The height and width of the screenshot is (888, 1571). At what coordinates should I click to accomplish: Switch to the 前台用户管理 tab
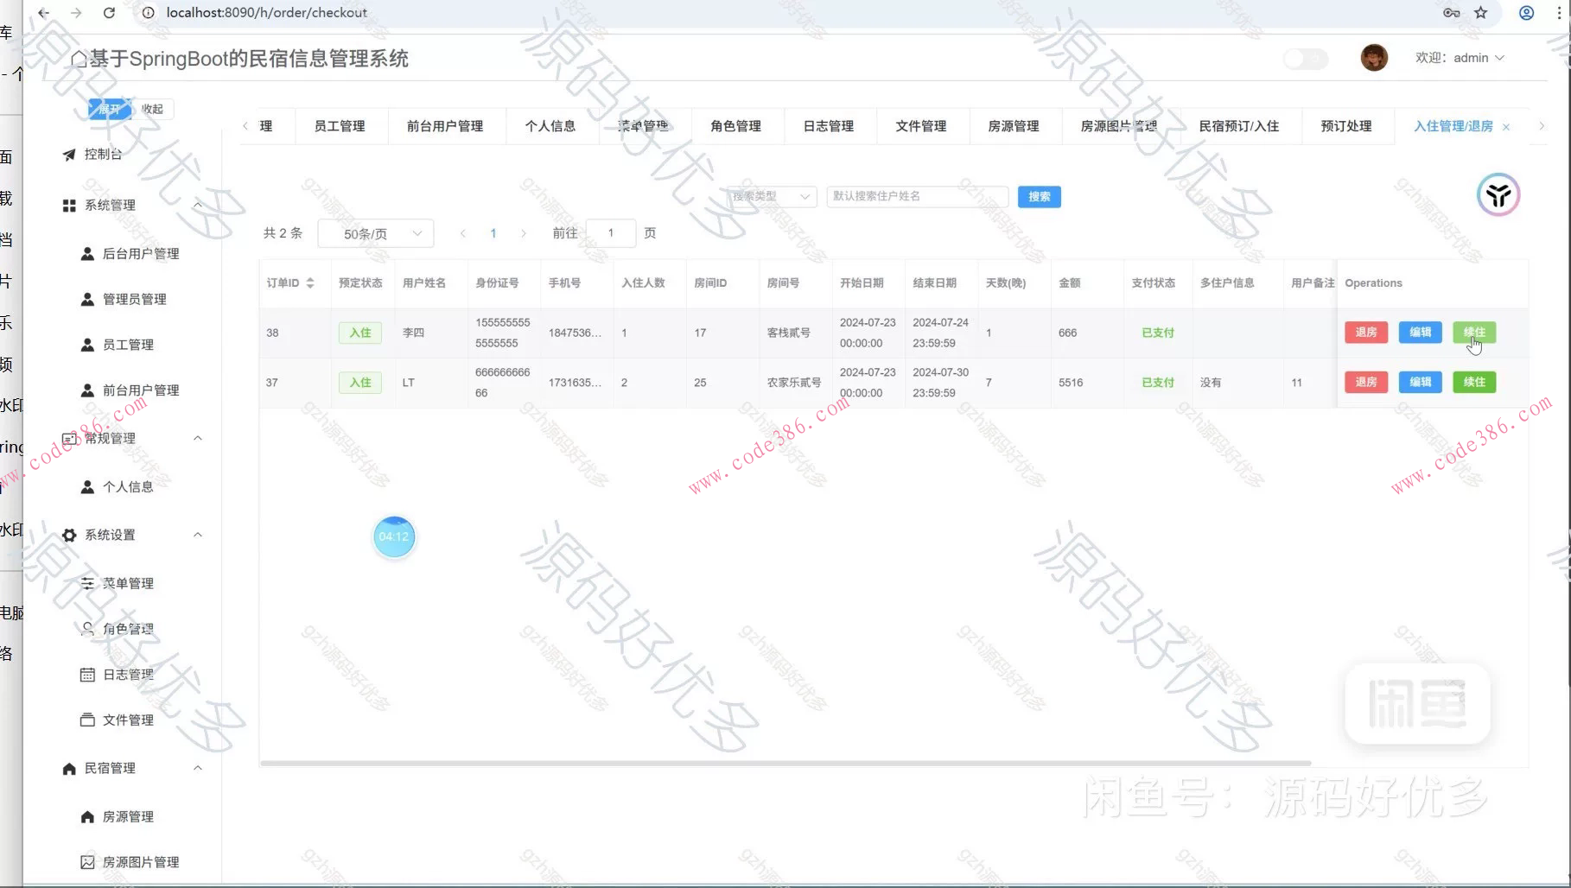click(x=445, y=126)
